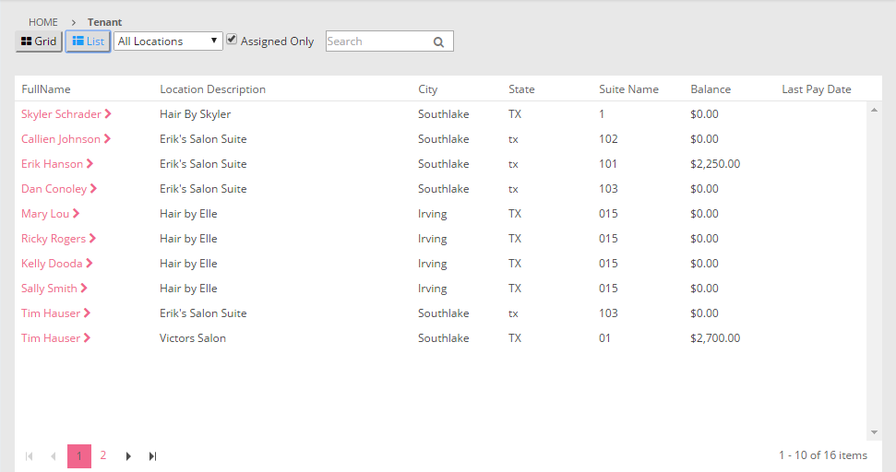896x472 pixels.
Task: Switch to Grid view
Action: tap(39, 41)
